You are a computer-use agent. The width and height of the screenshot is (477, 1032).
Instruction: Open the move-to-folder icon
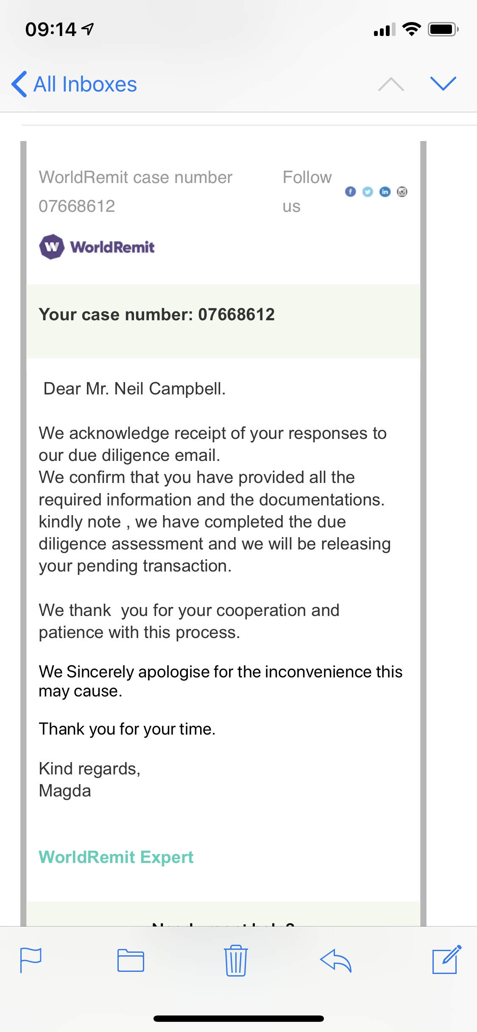(131, 960)
